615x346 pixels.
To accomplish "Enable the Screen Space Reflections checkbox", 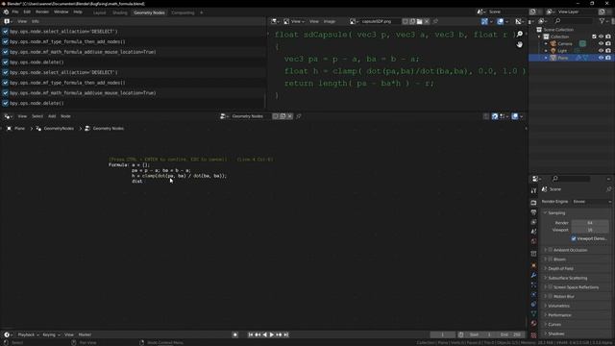I will [x=551, y=287].
